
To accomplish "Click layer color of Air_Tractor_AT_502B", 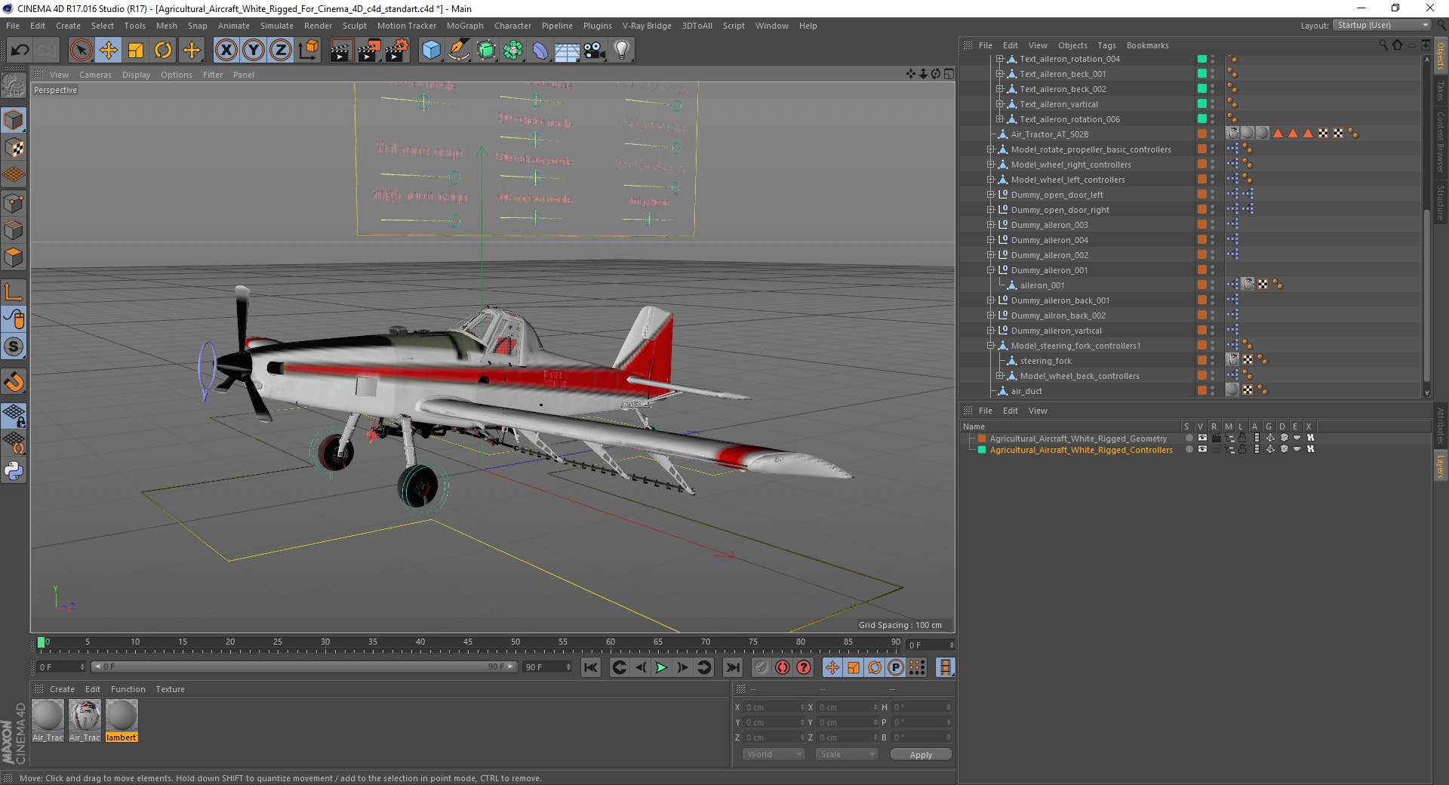I will point(1201,134).
